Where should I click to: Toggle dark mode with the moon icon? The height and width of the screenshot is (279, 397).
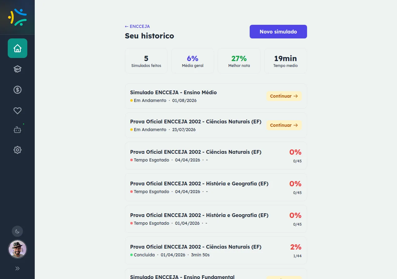(17, 231)
